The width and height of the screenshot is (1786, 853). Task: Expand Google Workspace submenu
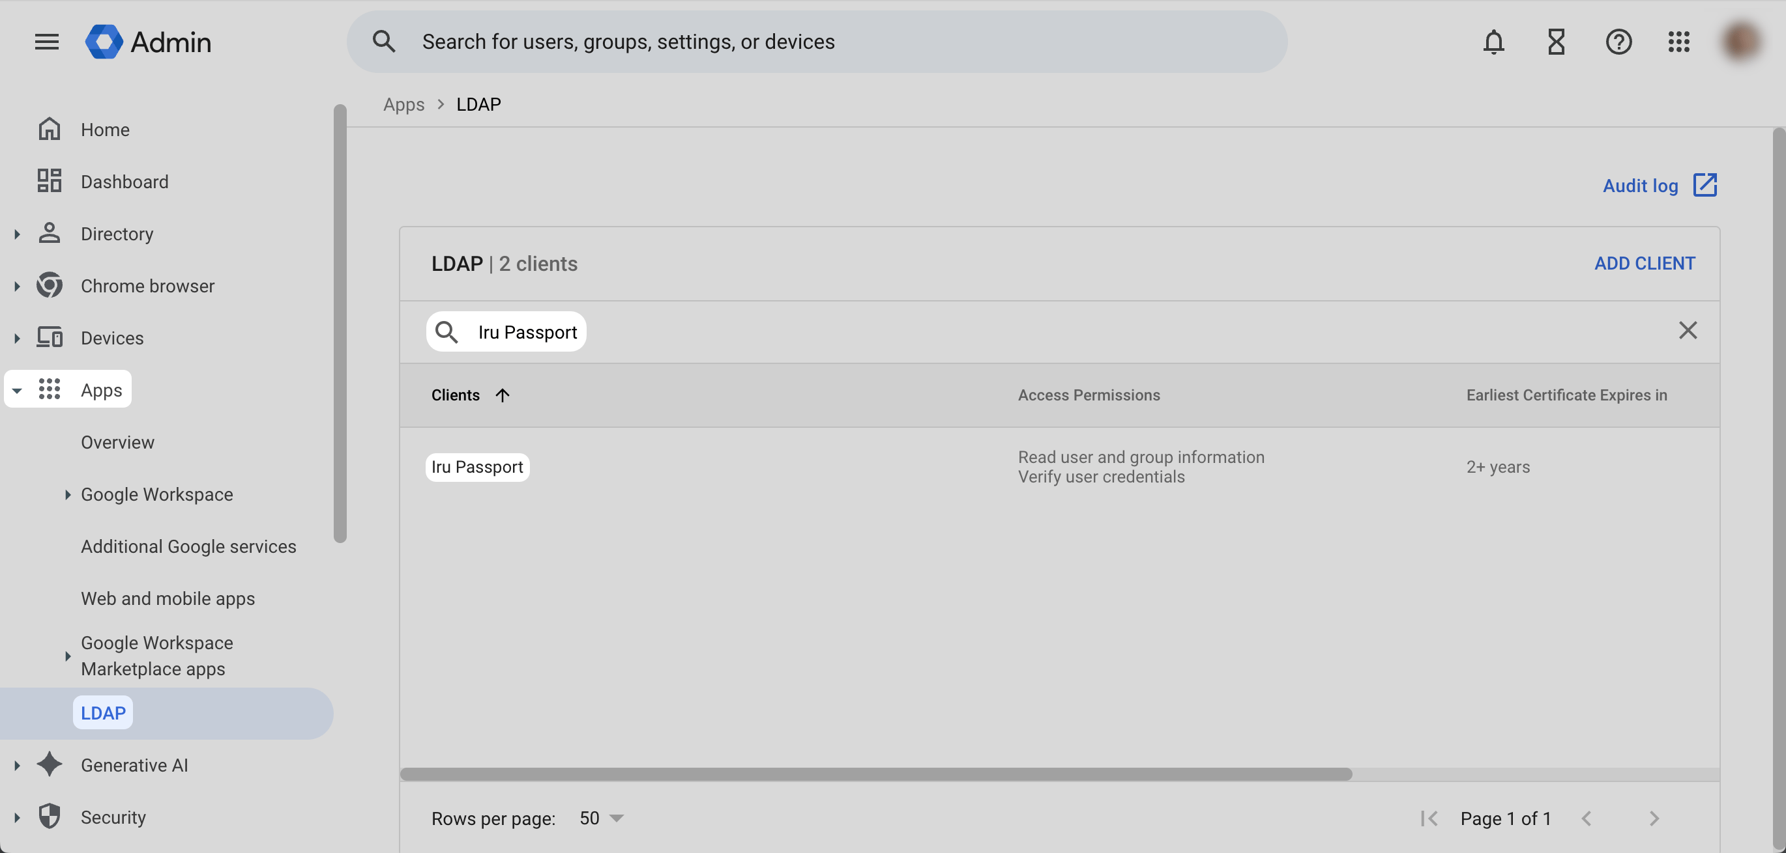67,494
